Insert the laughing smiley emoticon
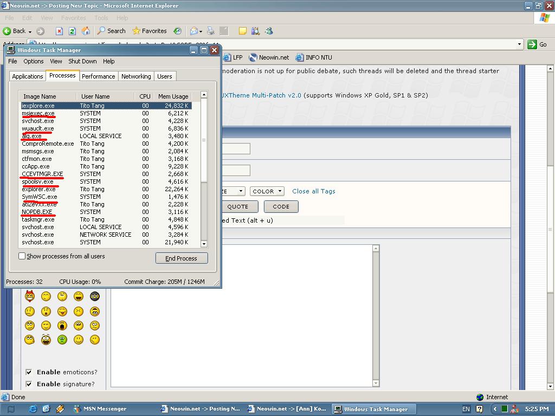Image resolution: width=555 pixels, height=416 pixels. [78, 296]
